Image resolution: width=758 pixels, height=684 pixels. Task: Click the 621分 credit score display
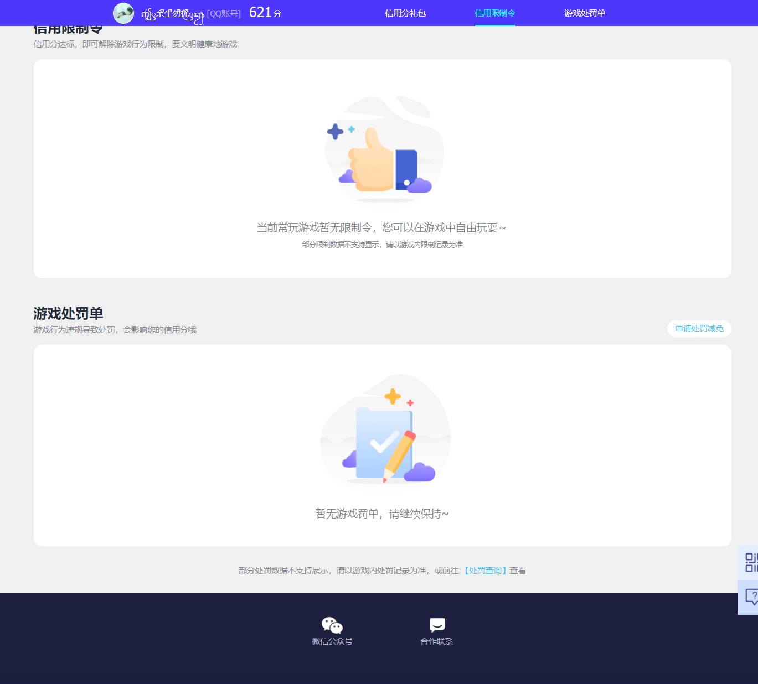click(x=265, y=12)
